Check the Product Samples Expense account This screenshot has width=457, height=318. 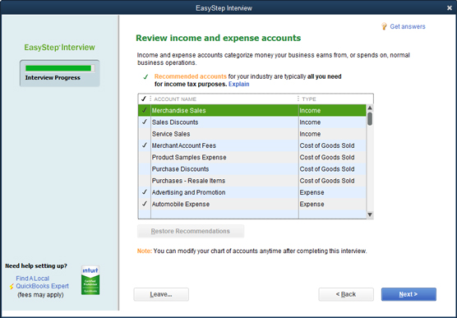pos(145,157)
